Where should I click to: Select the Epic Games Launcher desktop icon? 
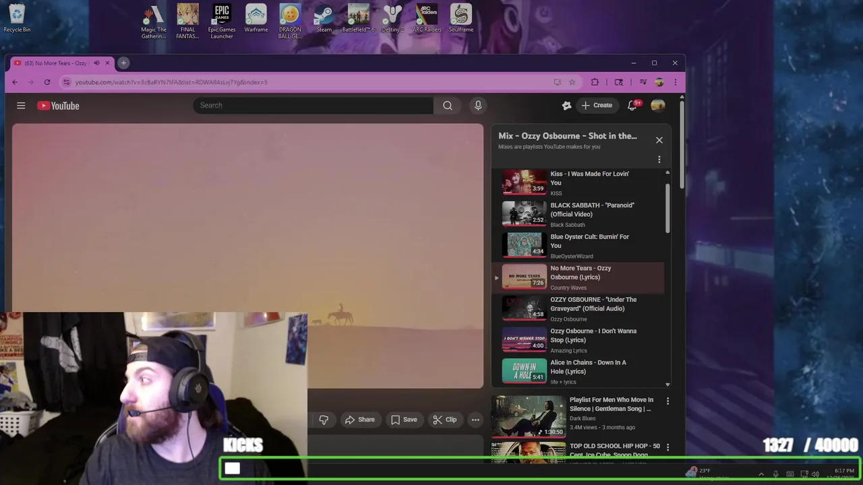tap(222, 22)
